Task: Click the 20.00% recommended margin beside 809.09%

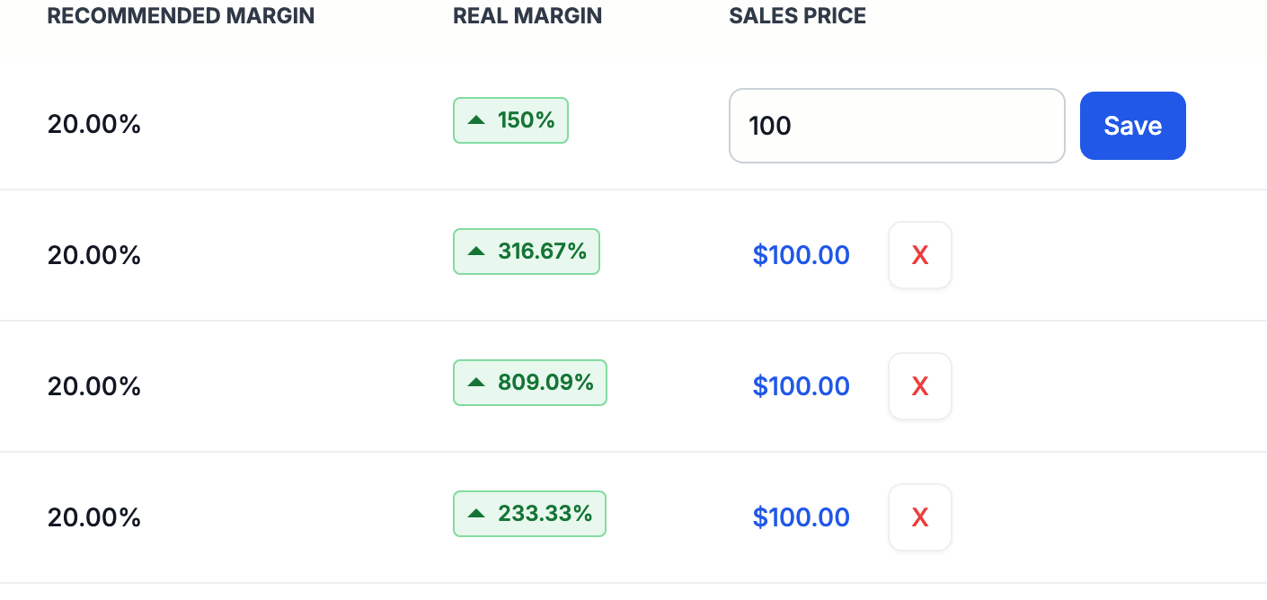Action: click(x=94, y=387)
